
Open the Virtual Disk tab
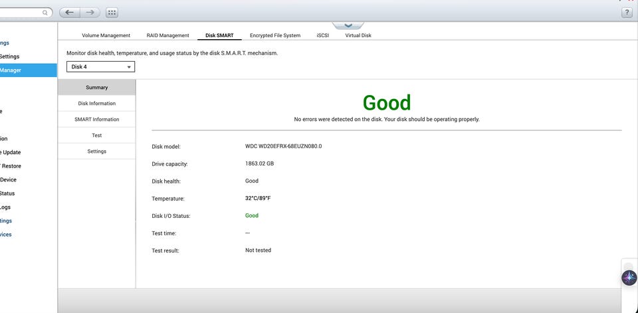click(x=358, y=35)
